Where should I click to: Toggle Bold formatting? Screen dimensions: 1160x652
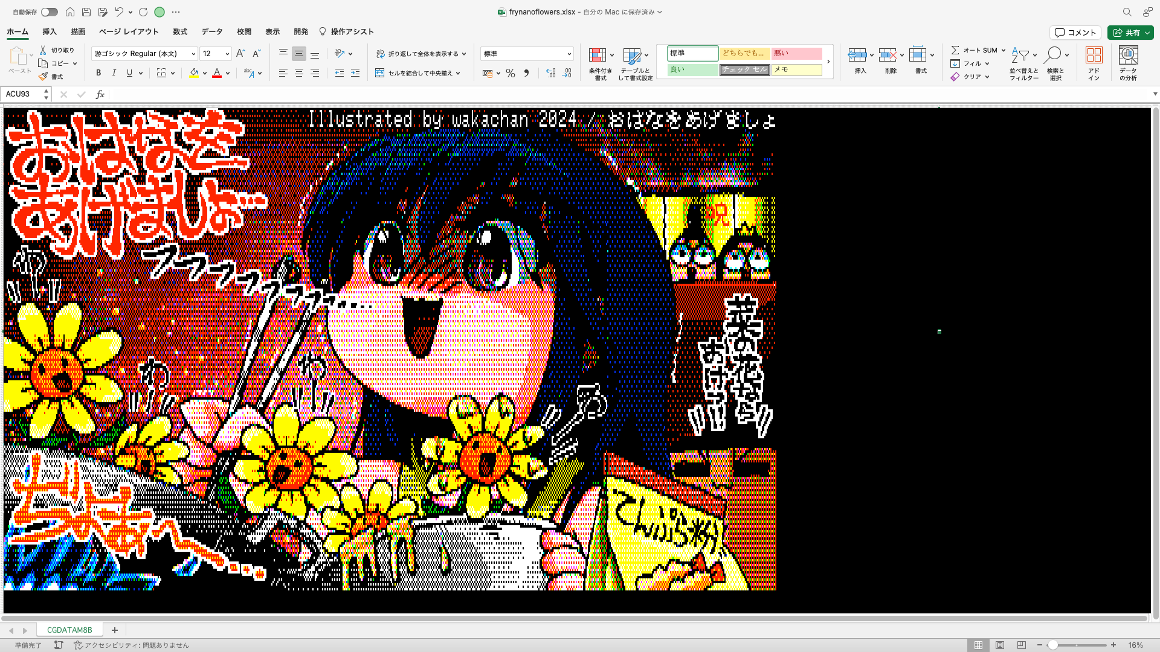pos(98,73)
